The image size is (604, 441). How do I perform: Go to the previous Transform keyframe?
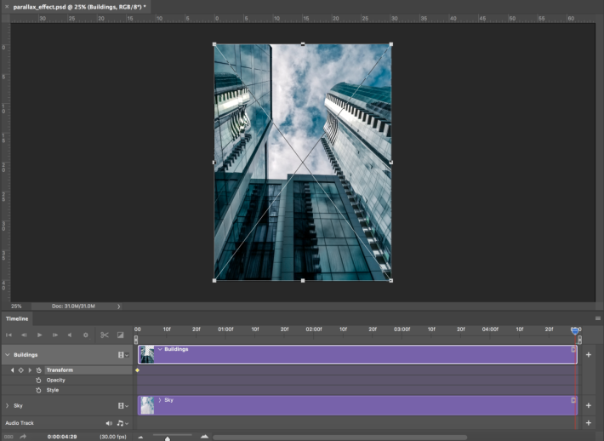click(12, 370)
